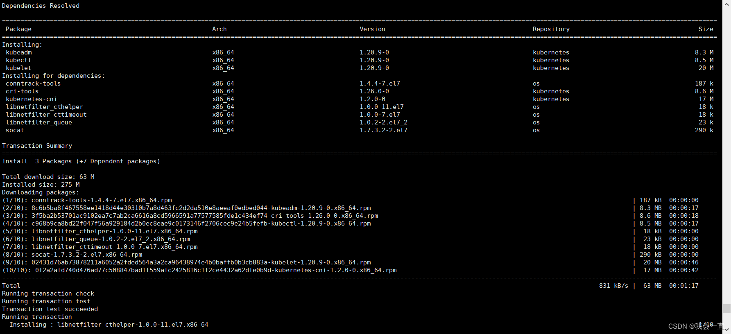Click the kubelet size '20 M'
The width and height of the screenshot is (731, 334).
click(x=706, y=68)
